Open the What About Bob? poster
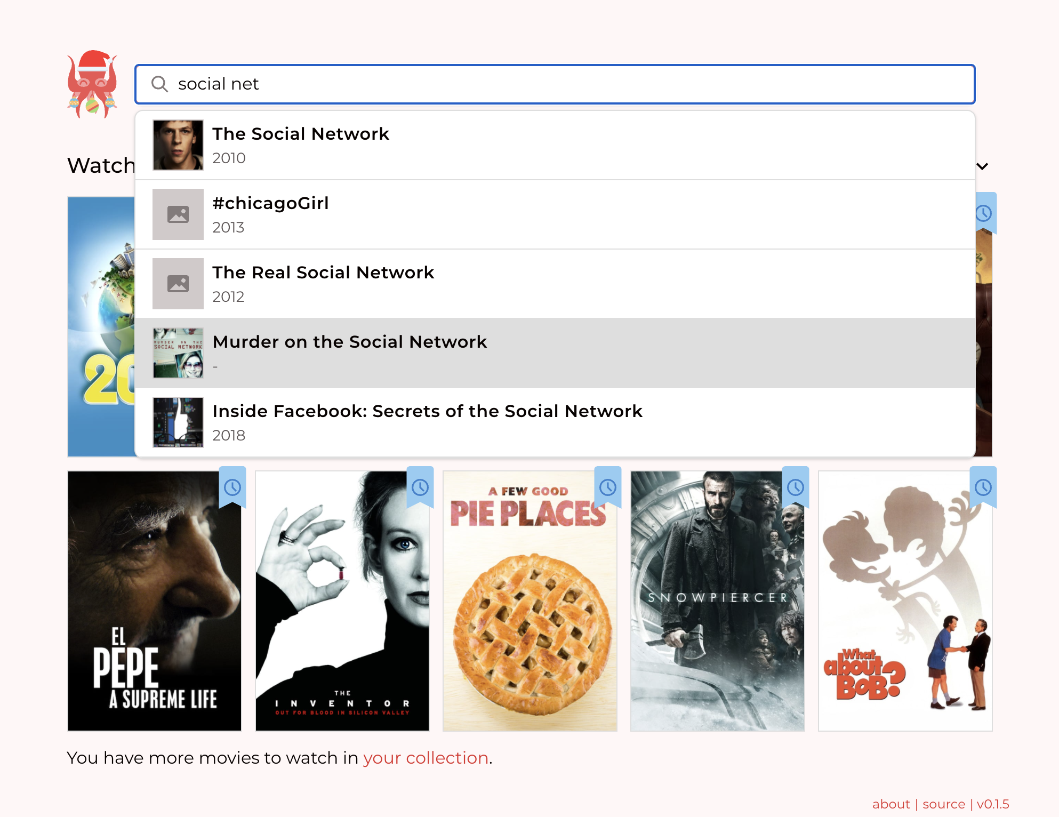 [905, 601]
